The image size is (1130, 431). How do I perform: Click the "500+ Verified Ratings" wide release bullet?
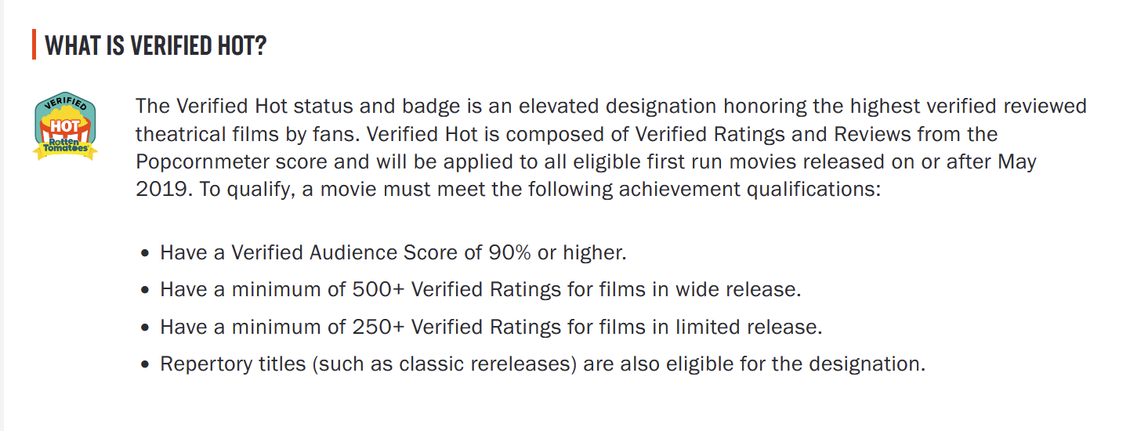[481, 289]
